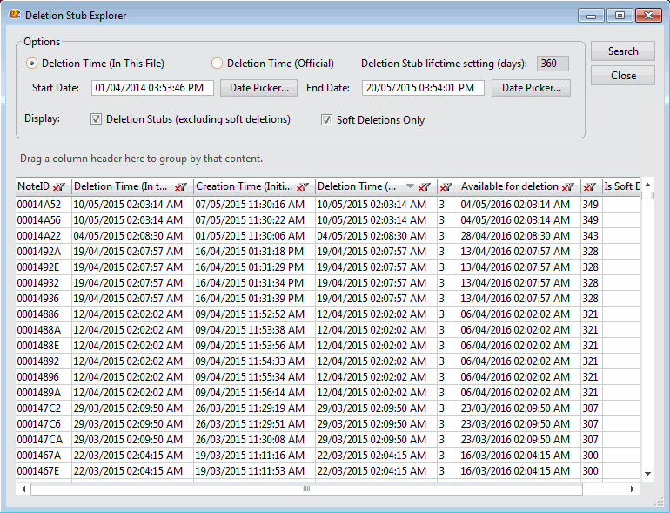This screenshot has height=513, width=670.
Task: Click the filter icon in NoteID column header
Action: pyautogui.click(x=59, y=187)
